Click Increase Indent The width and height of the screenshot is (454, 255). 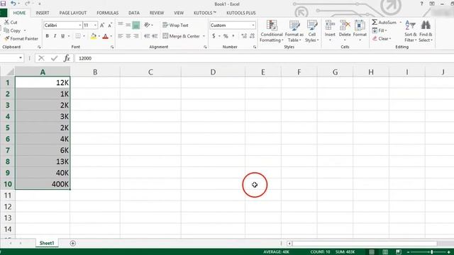155,36
